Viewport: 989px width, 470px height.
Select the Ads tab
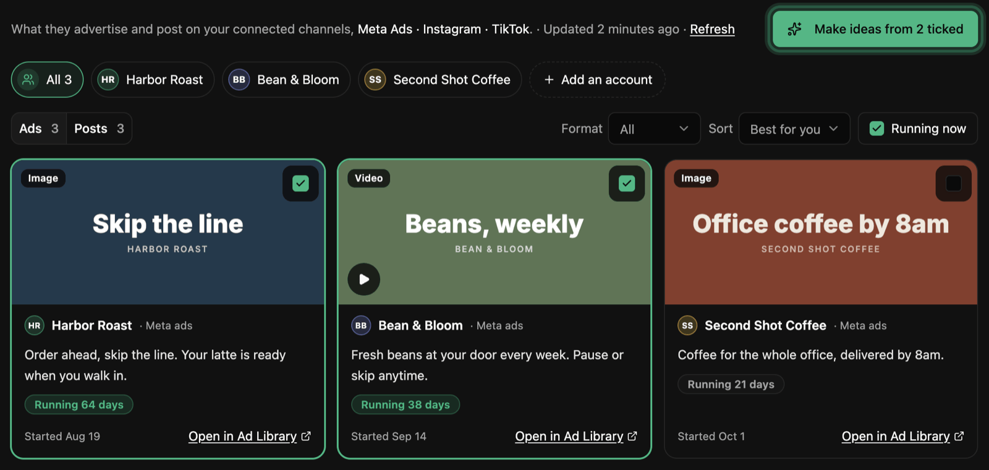(39, 129)
